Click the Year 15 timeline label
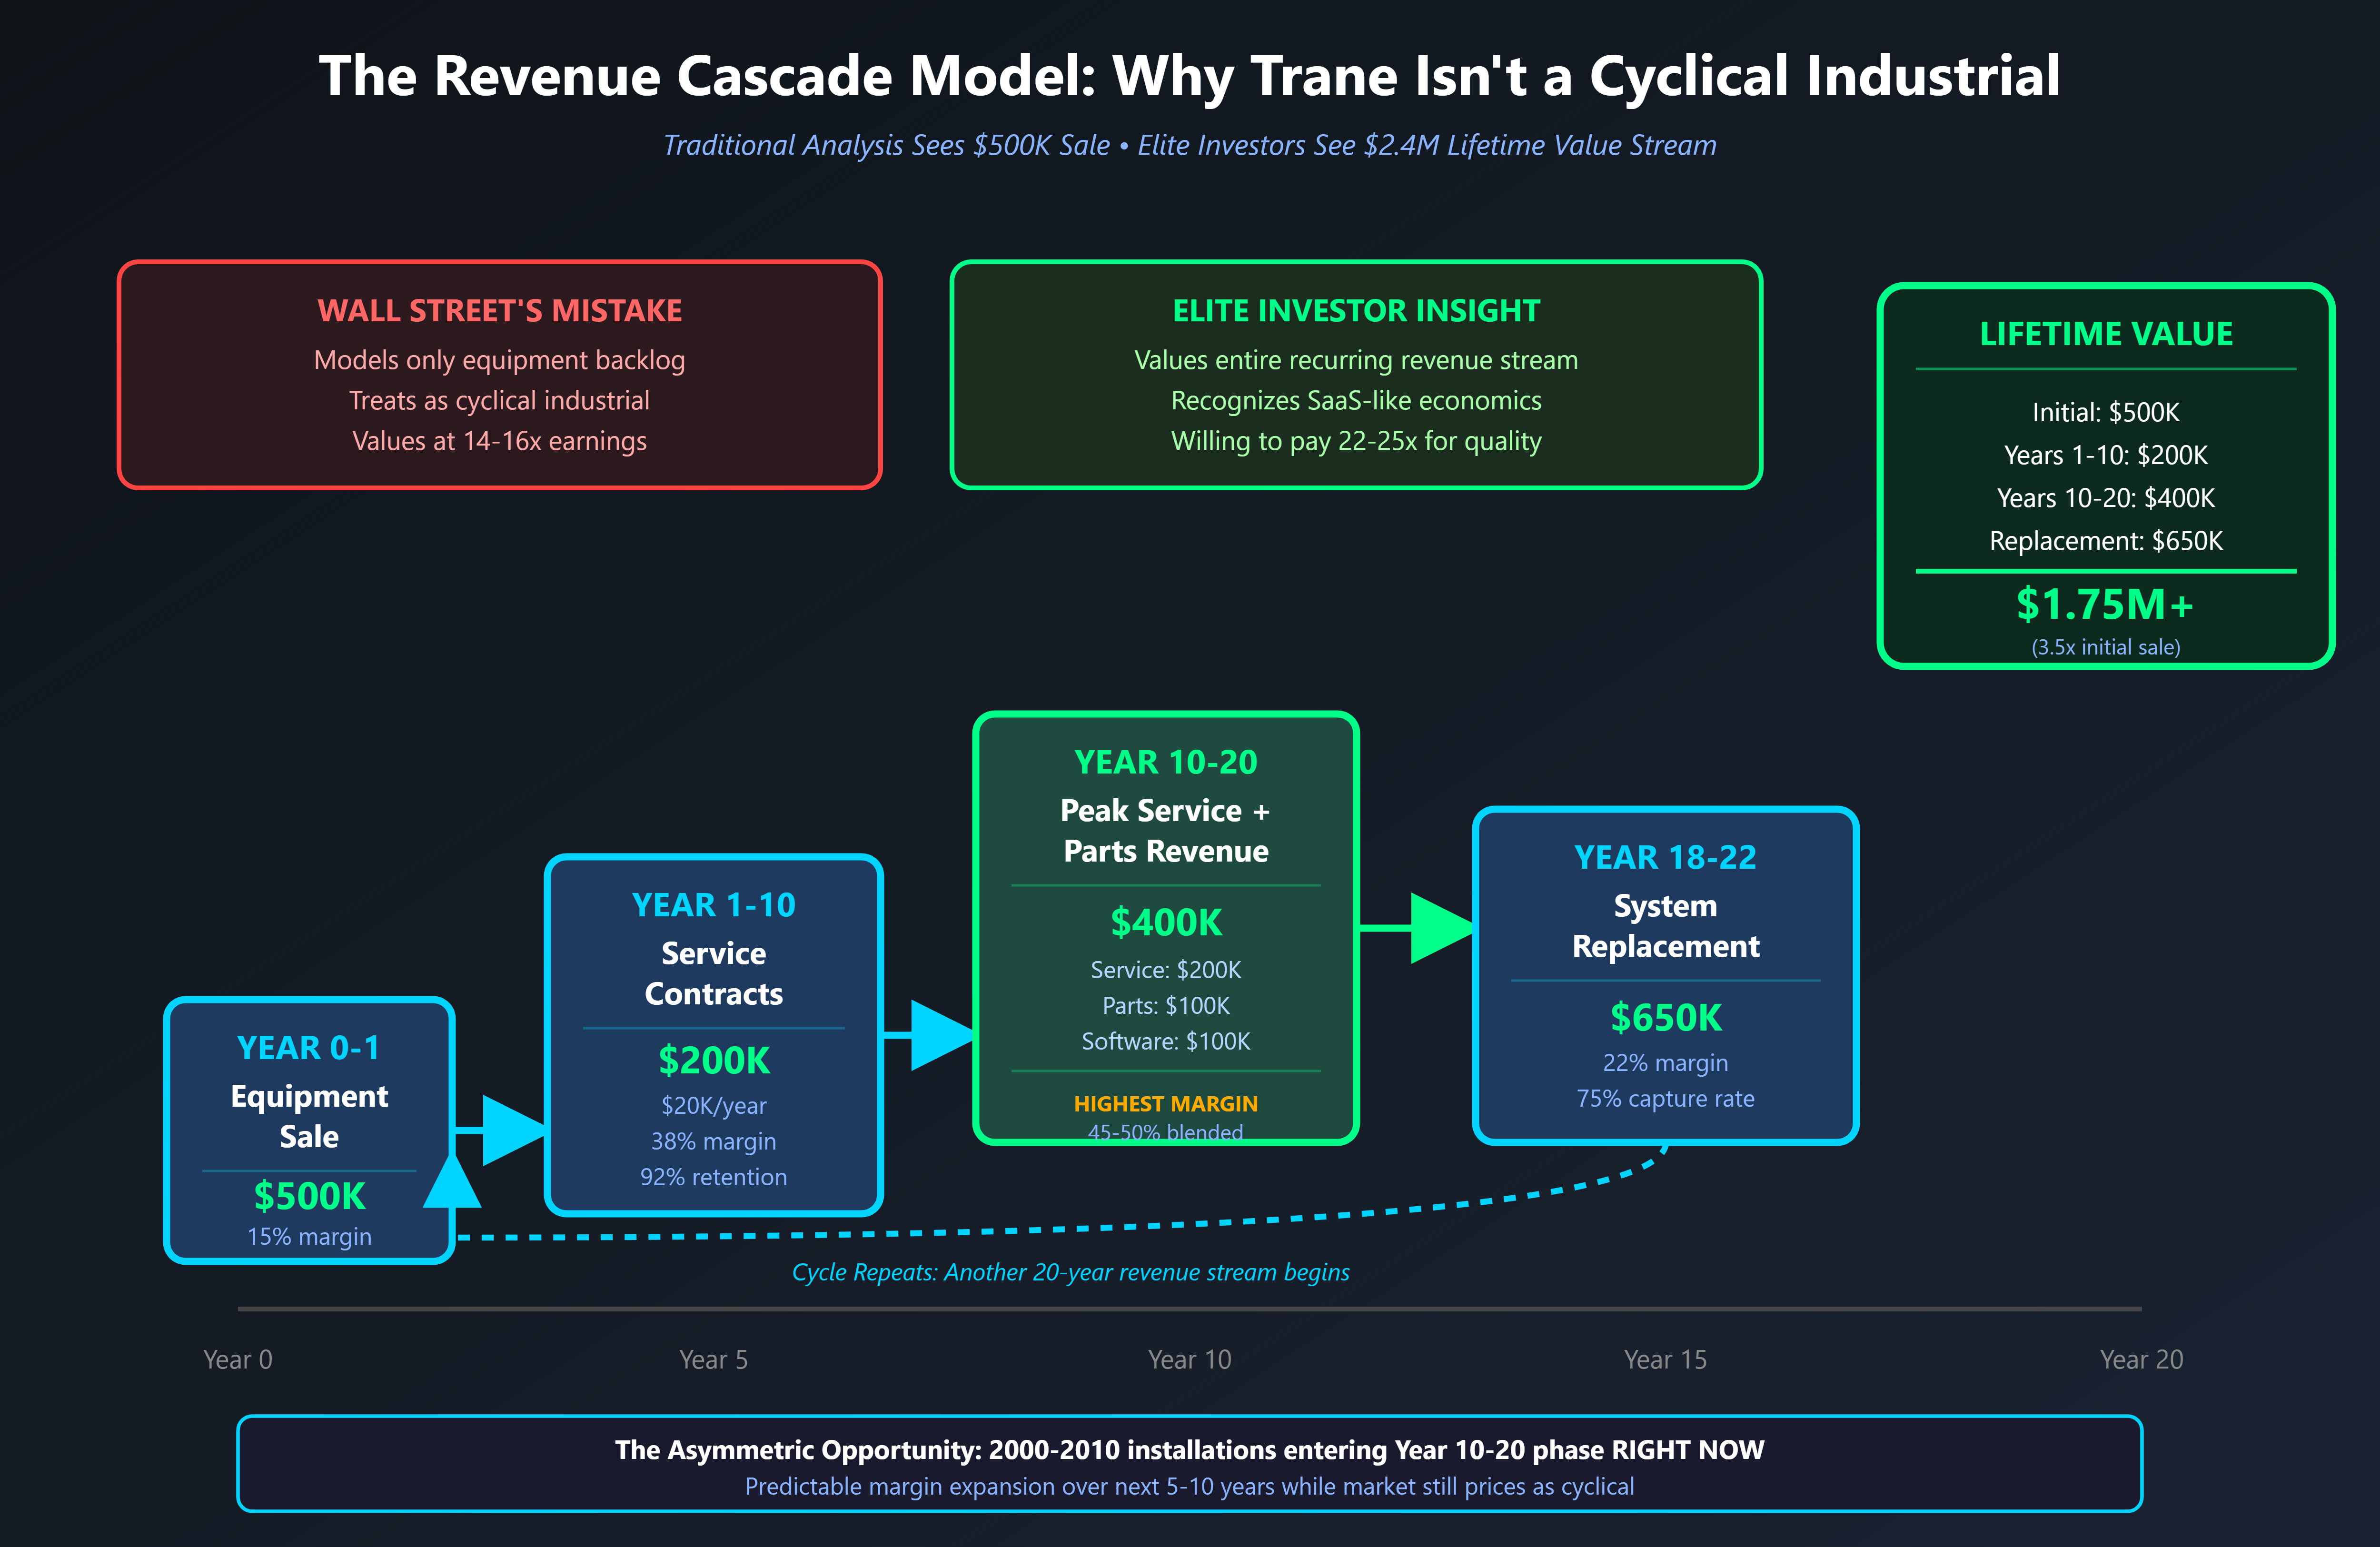 point(1665,1359)
